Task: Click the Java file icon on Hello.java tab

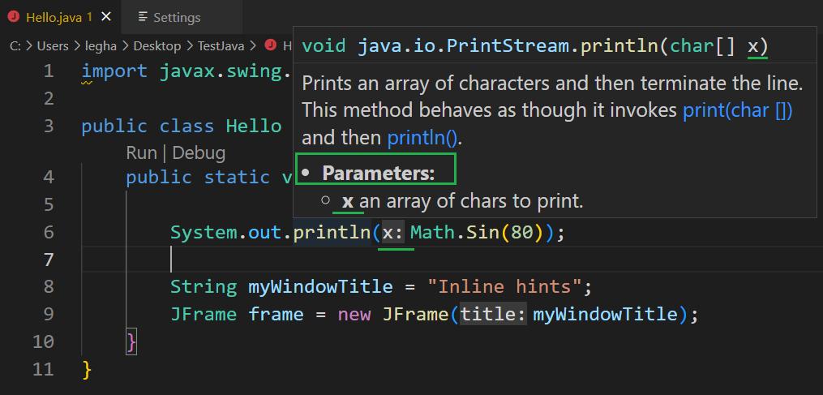Action: point(14,17)
